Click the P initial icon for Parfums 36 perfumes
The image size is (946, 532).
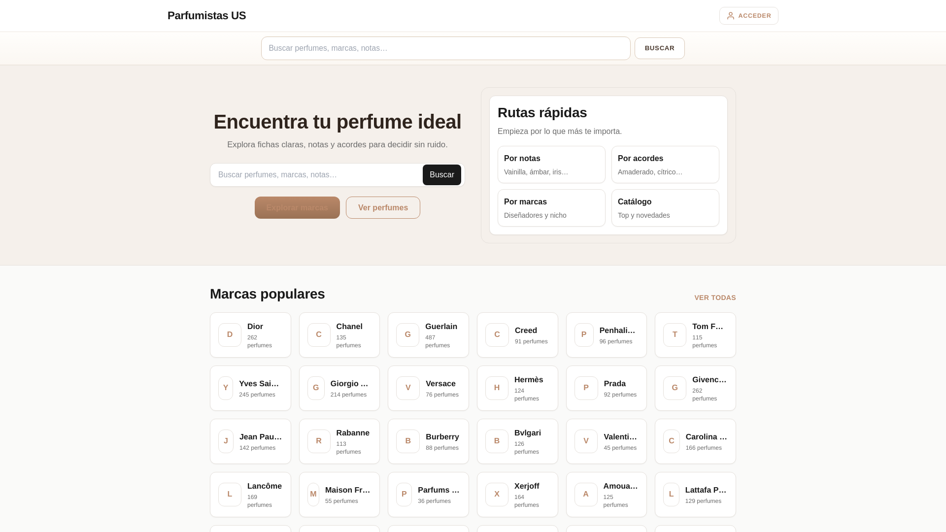[404, 495]
